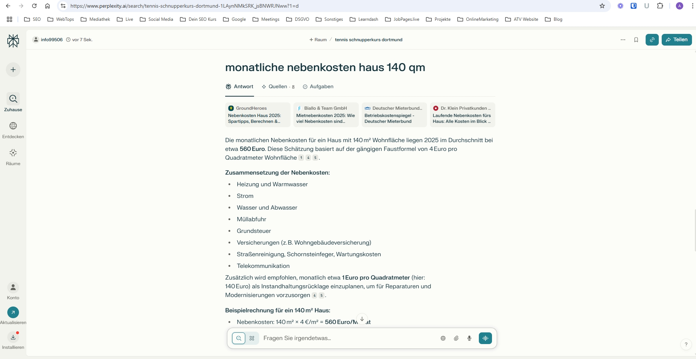
Task: Attach a file with the paperclip icon
Action: click(x=456, y=338)
